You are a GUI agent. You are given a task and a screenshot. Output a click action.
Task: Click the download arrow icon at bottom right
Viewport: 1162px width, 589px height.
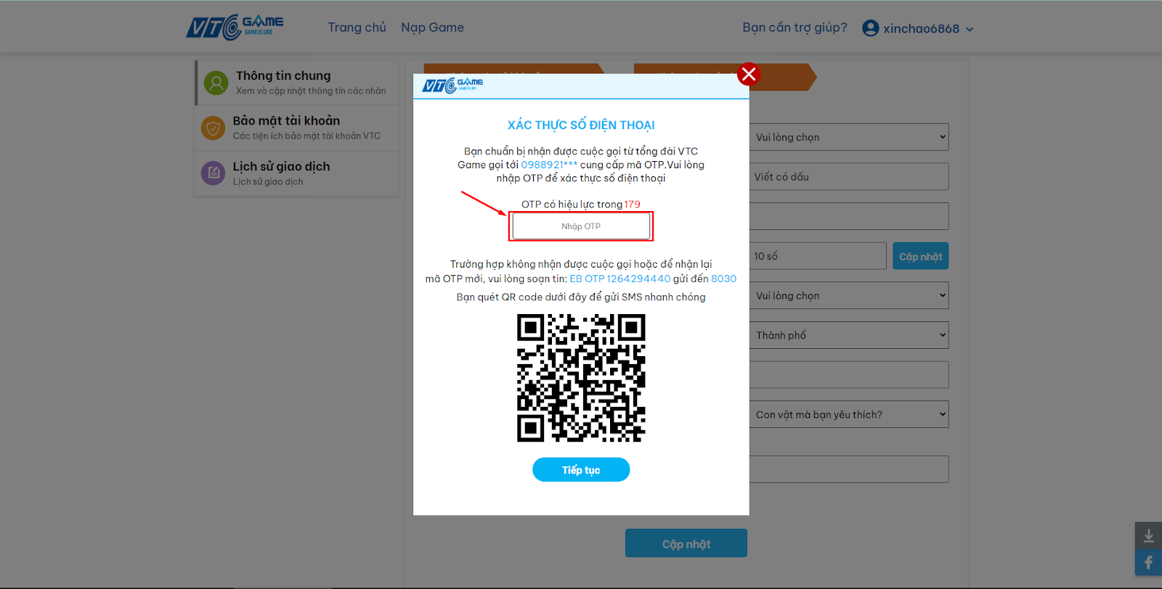coord(1148,535)
